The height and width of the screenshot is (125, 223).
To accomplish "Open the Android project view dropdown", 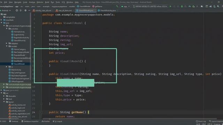I will [6, 10].
